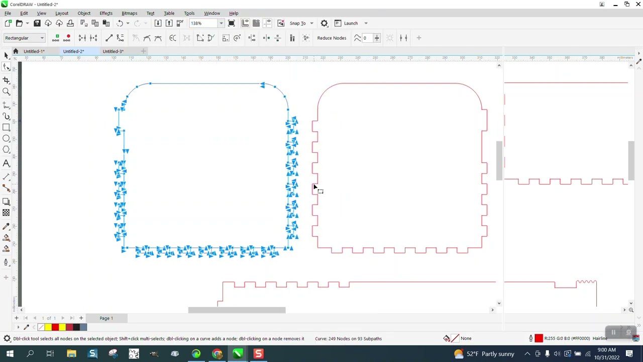Click Publish to PDF icon
Image resolution: width=643 pixels, height=362 pixels.
tap(180, 23)
